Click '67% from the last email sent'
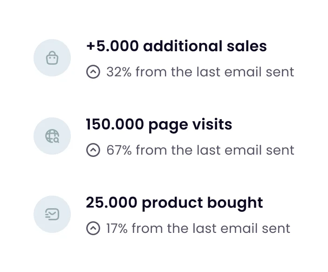 click(x=200, y=150)
